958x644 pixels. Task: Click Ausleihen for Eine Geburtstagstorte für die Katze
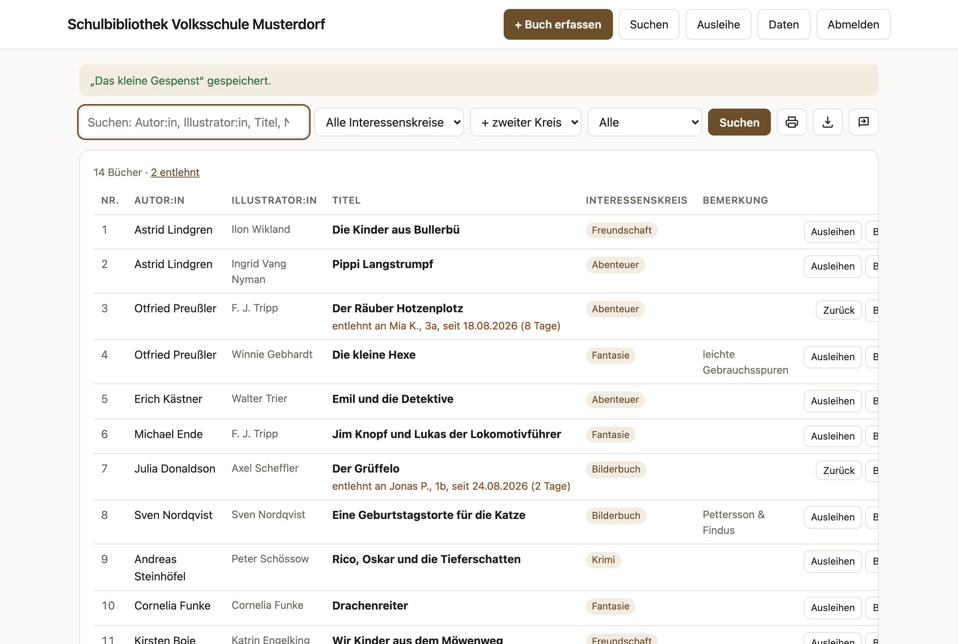click(x=832, y=517)
